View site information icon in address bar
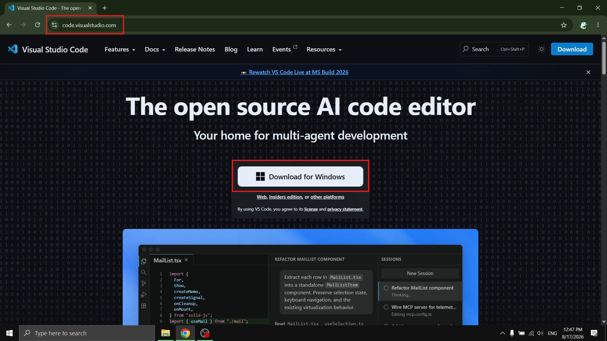Viewport: 607px width, 341px height. 54,25
